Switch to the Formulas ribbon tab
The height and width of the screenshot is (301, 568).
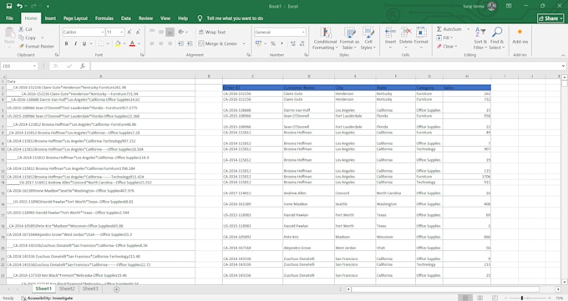(104, 18)
